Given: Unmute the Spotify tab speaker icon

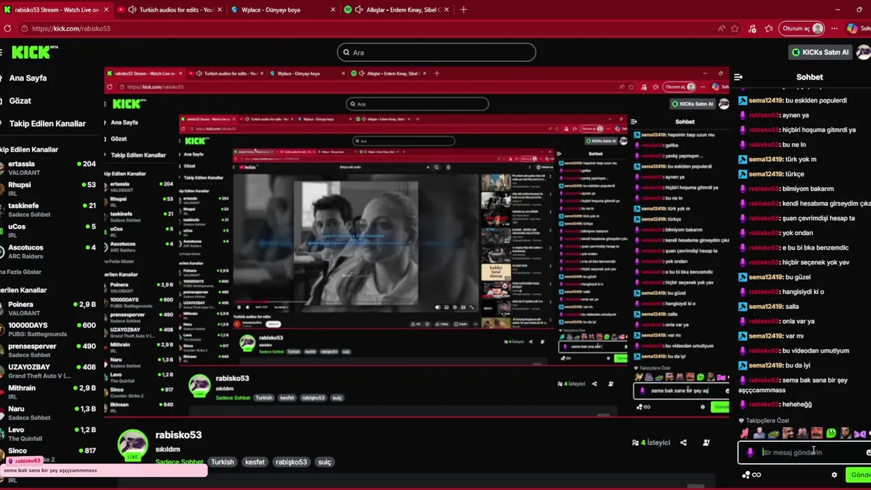Looking at the screenshot, I should [x=359, y=10].
